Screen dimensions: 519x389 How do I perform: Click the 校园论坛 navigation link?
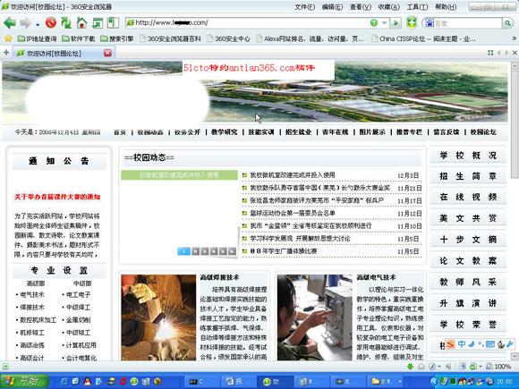coord(483,132)
